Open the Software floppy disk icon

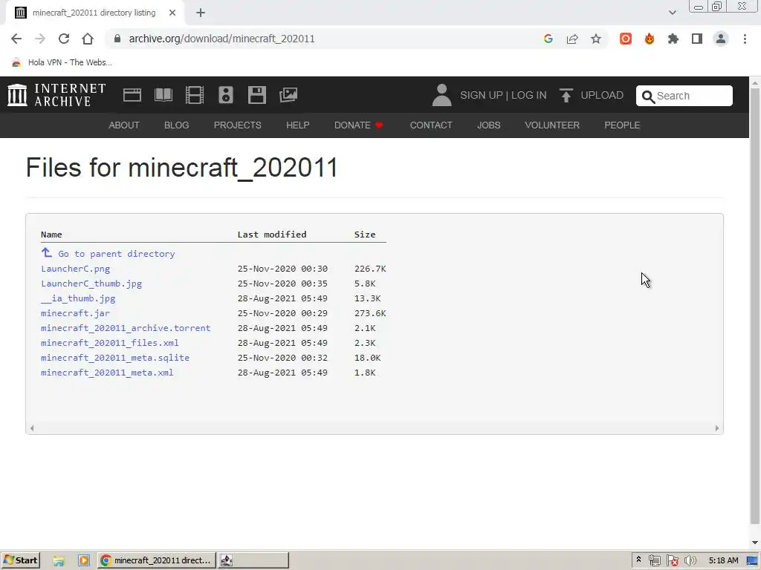[x=256, y=95]
